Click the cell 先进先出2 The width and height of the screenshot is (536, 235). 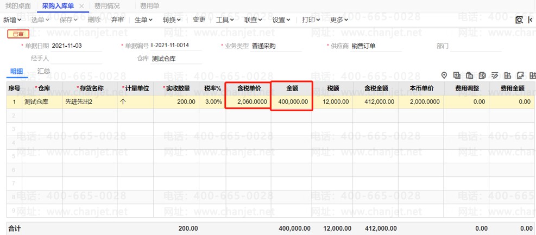[x=90, y=102]
